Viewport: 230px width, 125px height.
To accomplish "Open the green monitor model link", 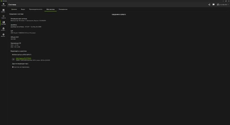I will (23, 58).
